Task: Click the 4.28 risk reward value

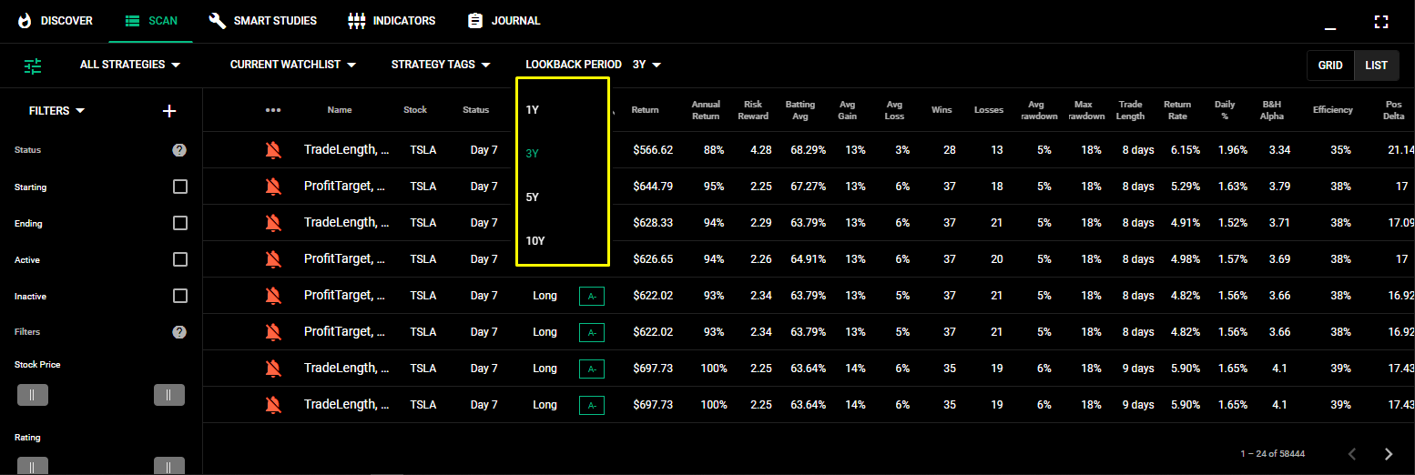Action: click(x=760, y=150)
